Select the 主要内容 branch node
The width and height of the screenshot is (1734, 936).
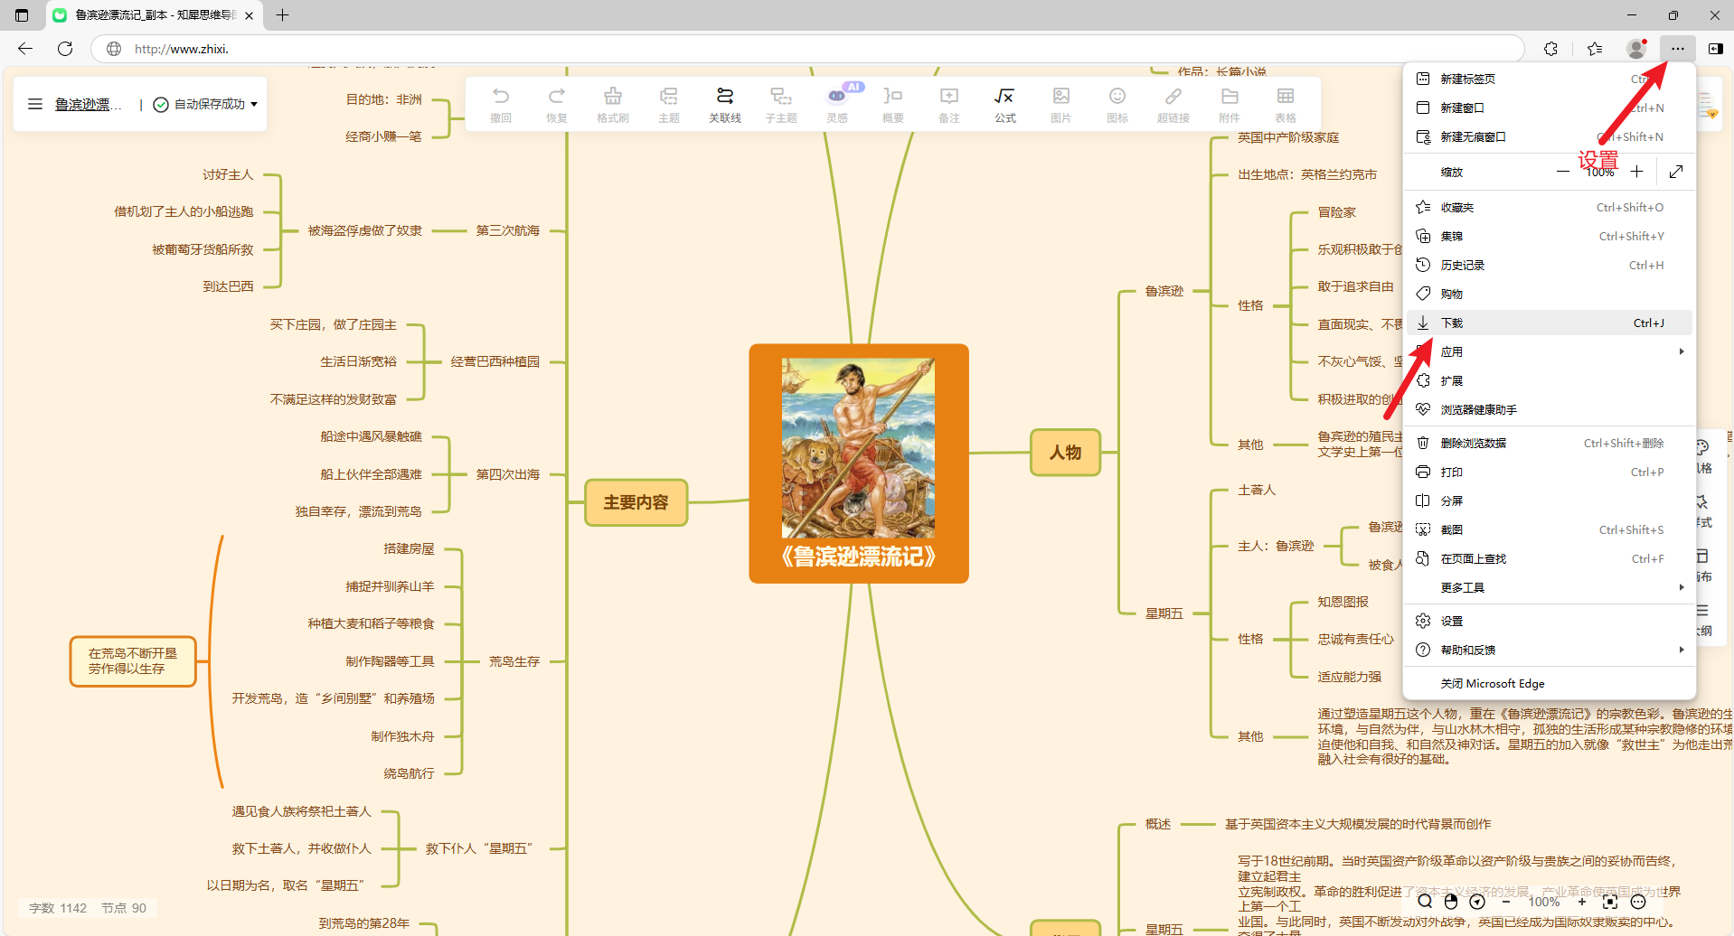[636, 502]
